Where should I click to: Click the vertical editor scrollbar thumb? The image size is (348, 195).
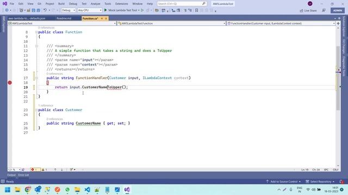point(338,78)
